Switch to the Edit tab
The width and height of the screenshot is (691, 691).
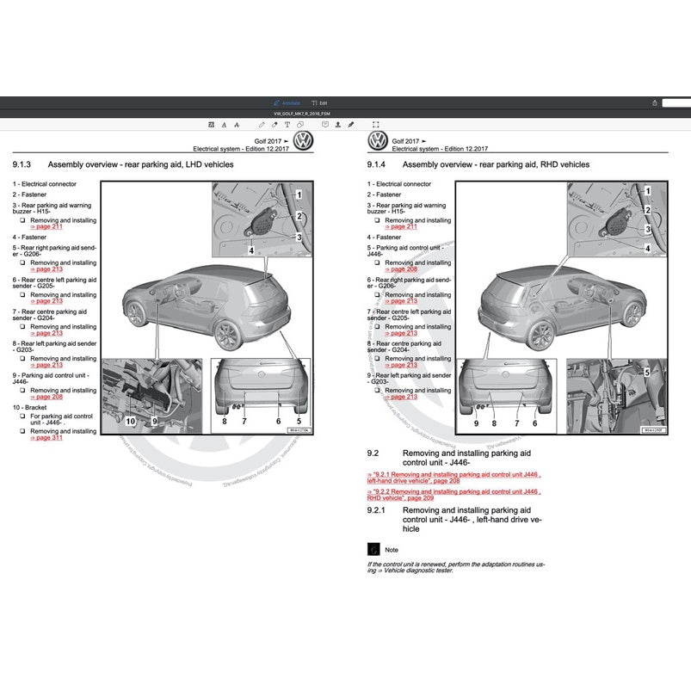[x=319, y=102]
